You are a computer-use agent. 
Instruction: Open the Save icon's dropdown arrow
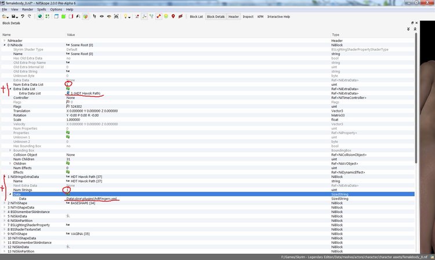[16, 17]
